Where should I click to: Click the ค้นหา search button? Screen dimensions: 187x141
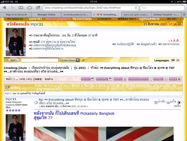[14, 60]
